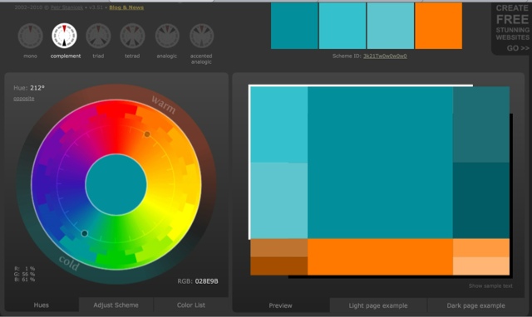This screenshot has height=317, width=532.
Task: Click the teal primary hue handle on wheel
Action: tap(85, 233)
